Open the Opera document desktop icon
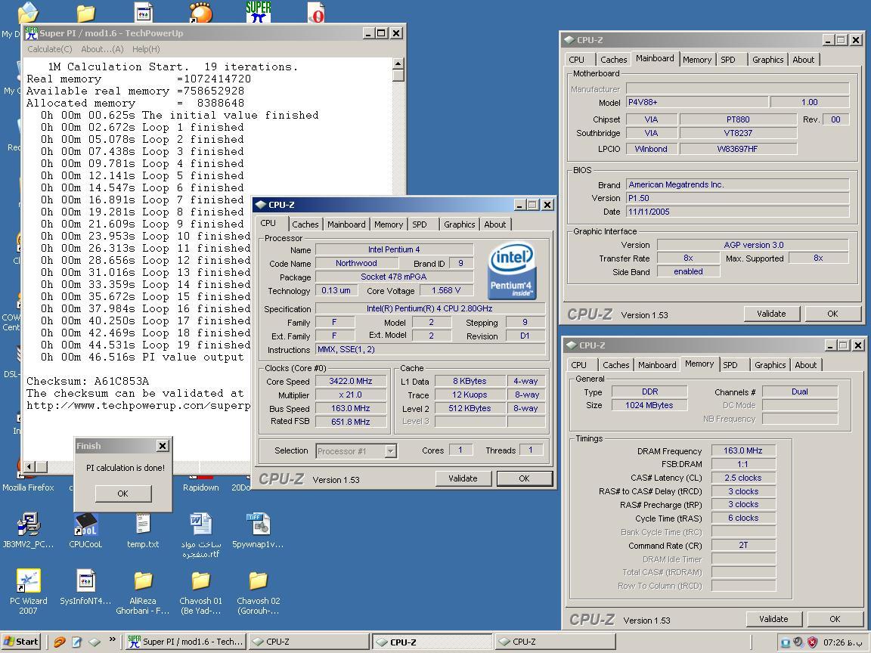The width and height of the screenshot is (871, 653). click(315, 11)
